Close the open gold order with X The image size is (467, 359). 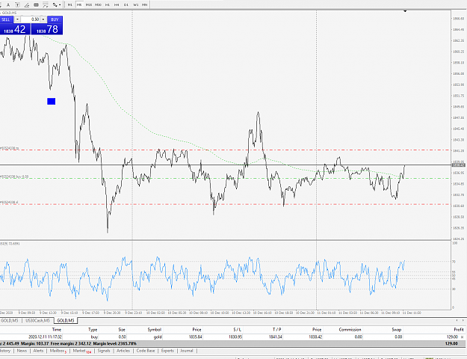[x=462, y=337]
